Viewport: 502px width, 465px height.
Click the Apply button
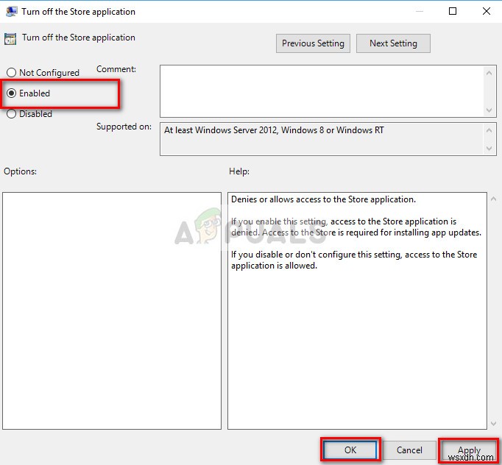point(469,450)
